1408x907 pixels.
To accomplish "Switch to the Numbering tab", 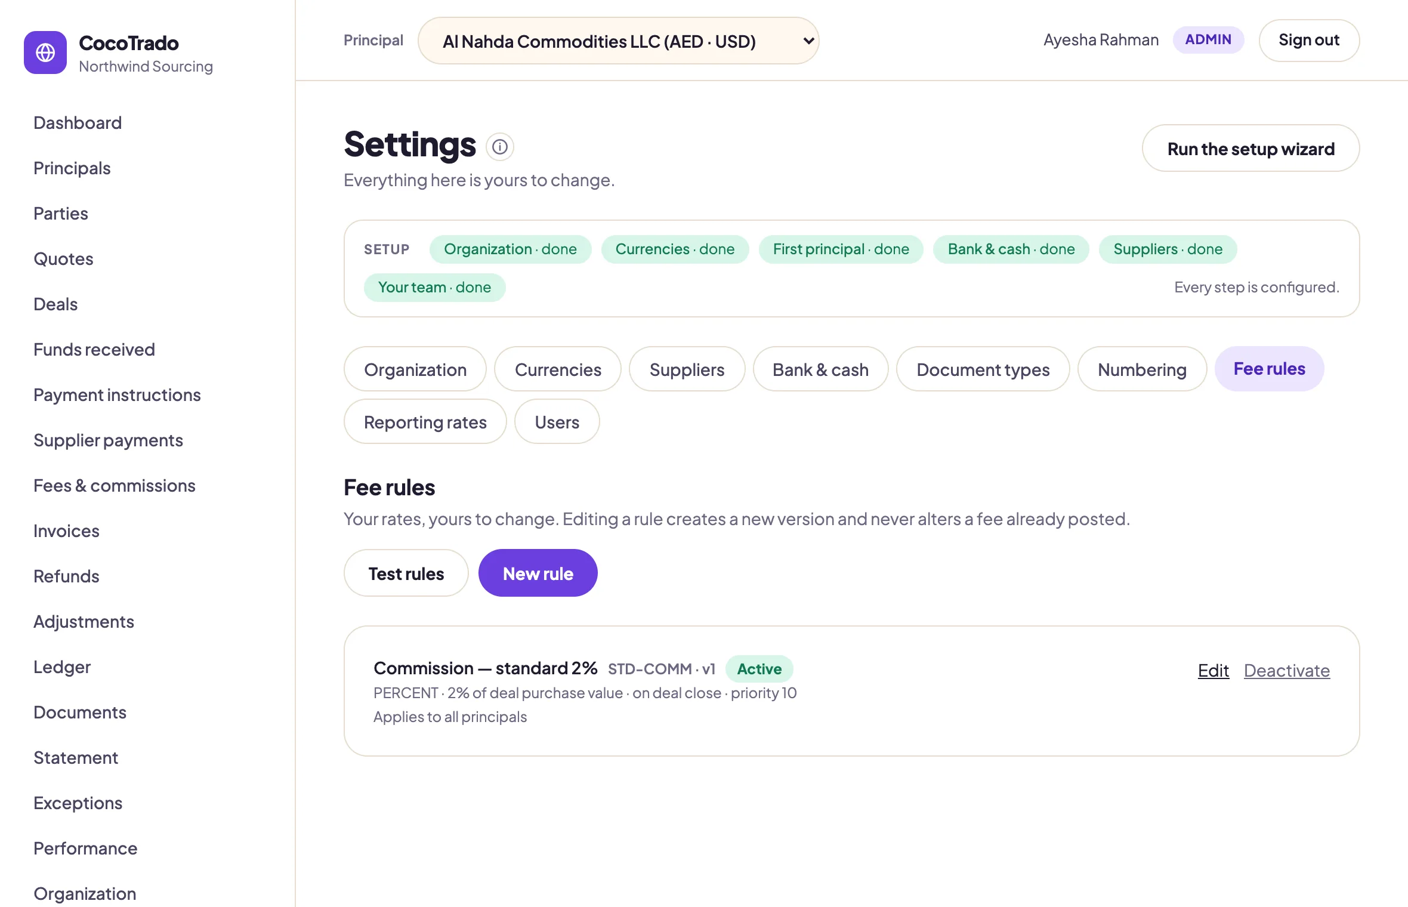I will tap(1142, 369).
